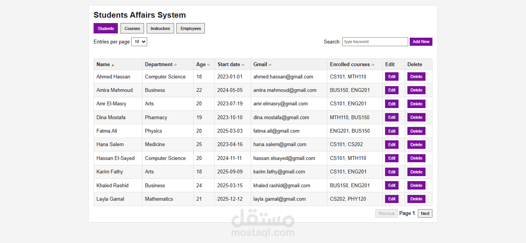The image size is (526, 243).
Task: Edit Fatma Ali's entry
Action: click(392, 131)
